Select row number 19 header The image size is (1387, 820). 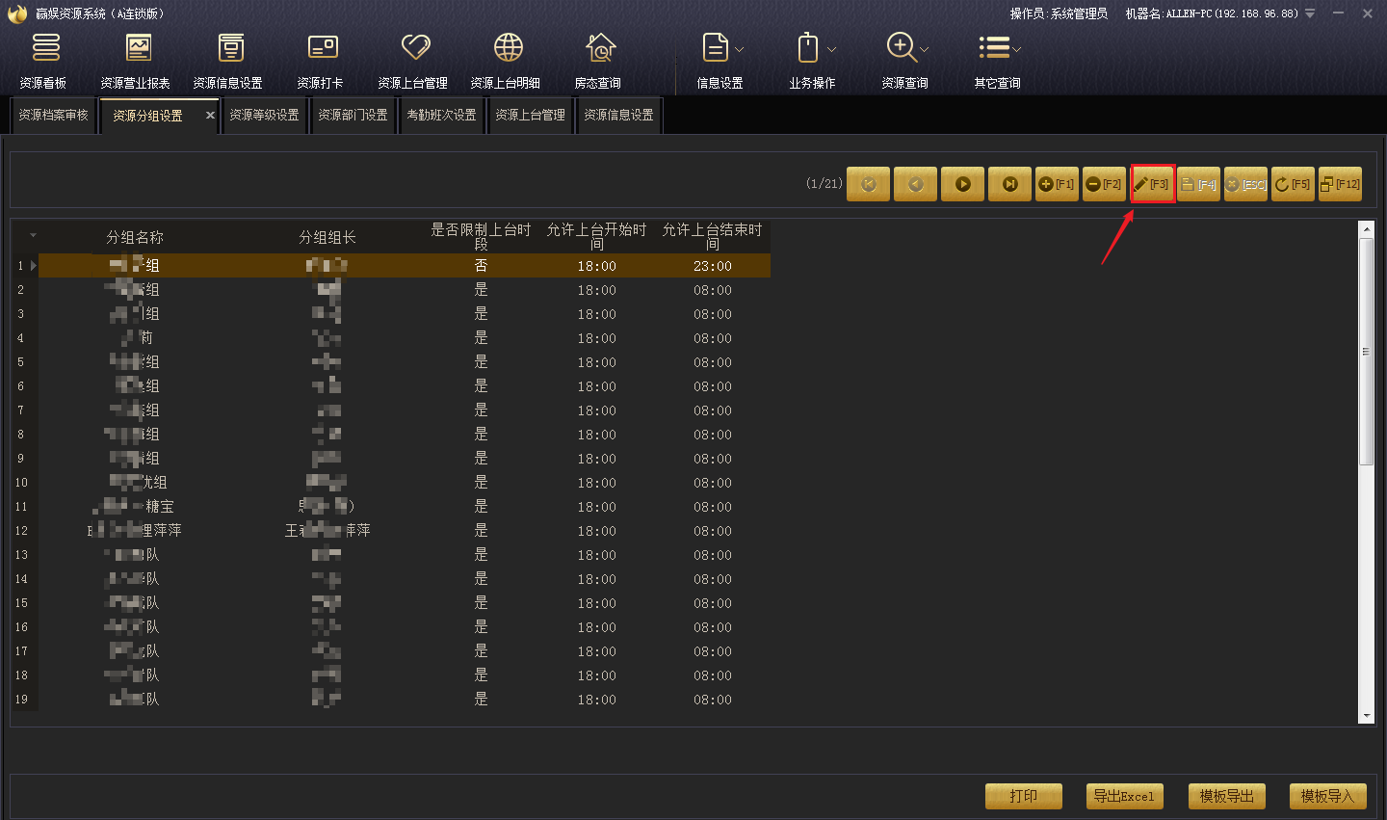21,700
